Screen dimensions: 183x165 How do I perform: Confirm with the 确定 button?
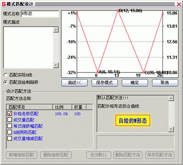[135, 83]
